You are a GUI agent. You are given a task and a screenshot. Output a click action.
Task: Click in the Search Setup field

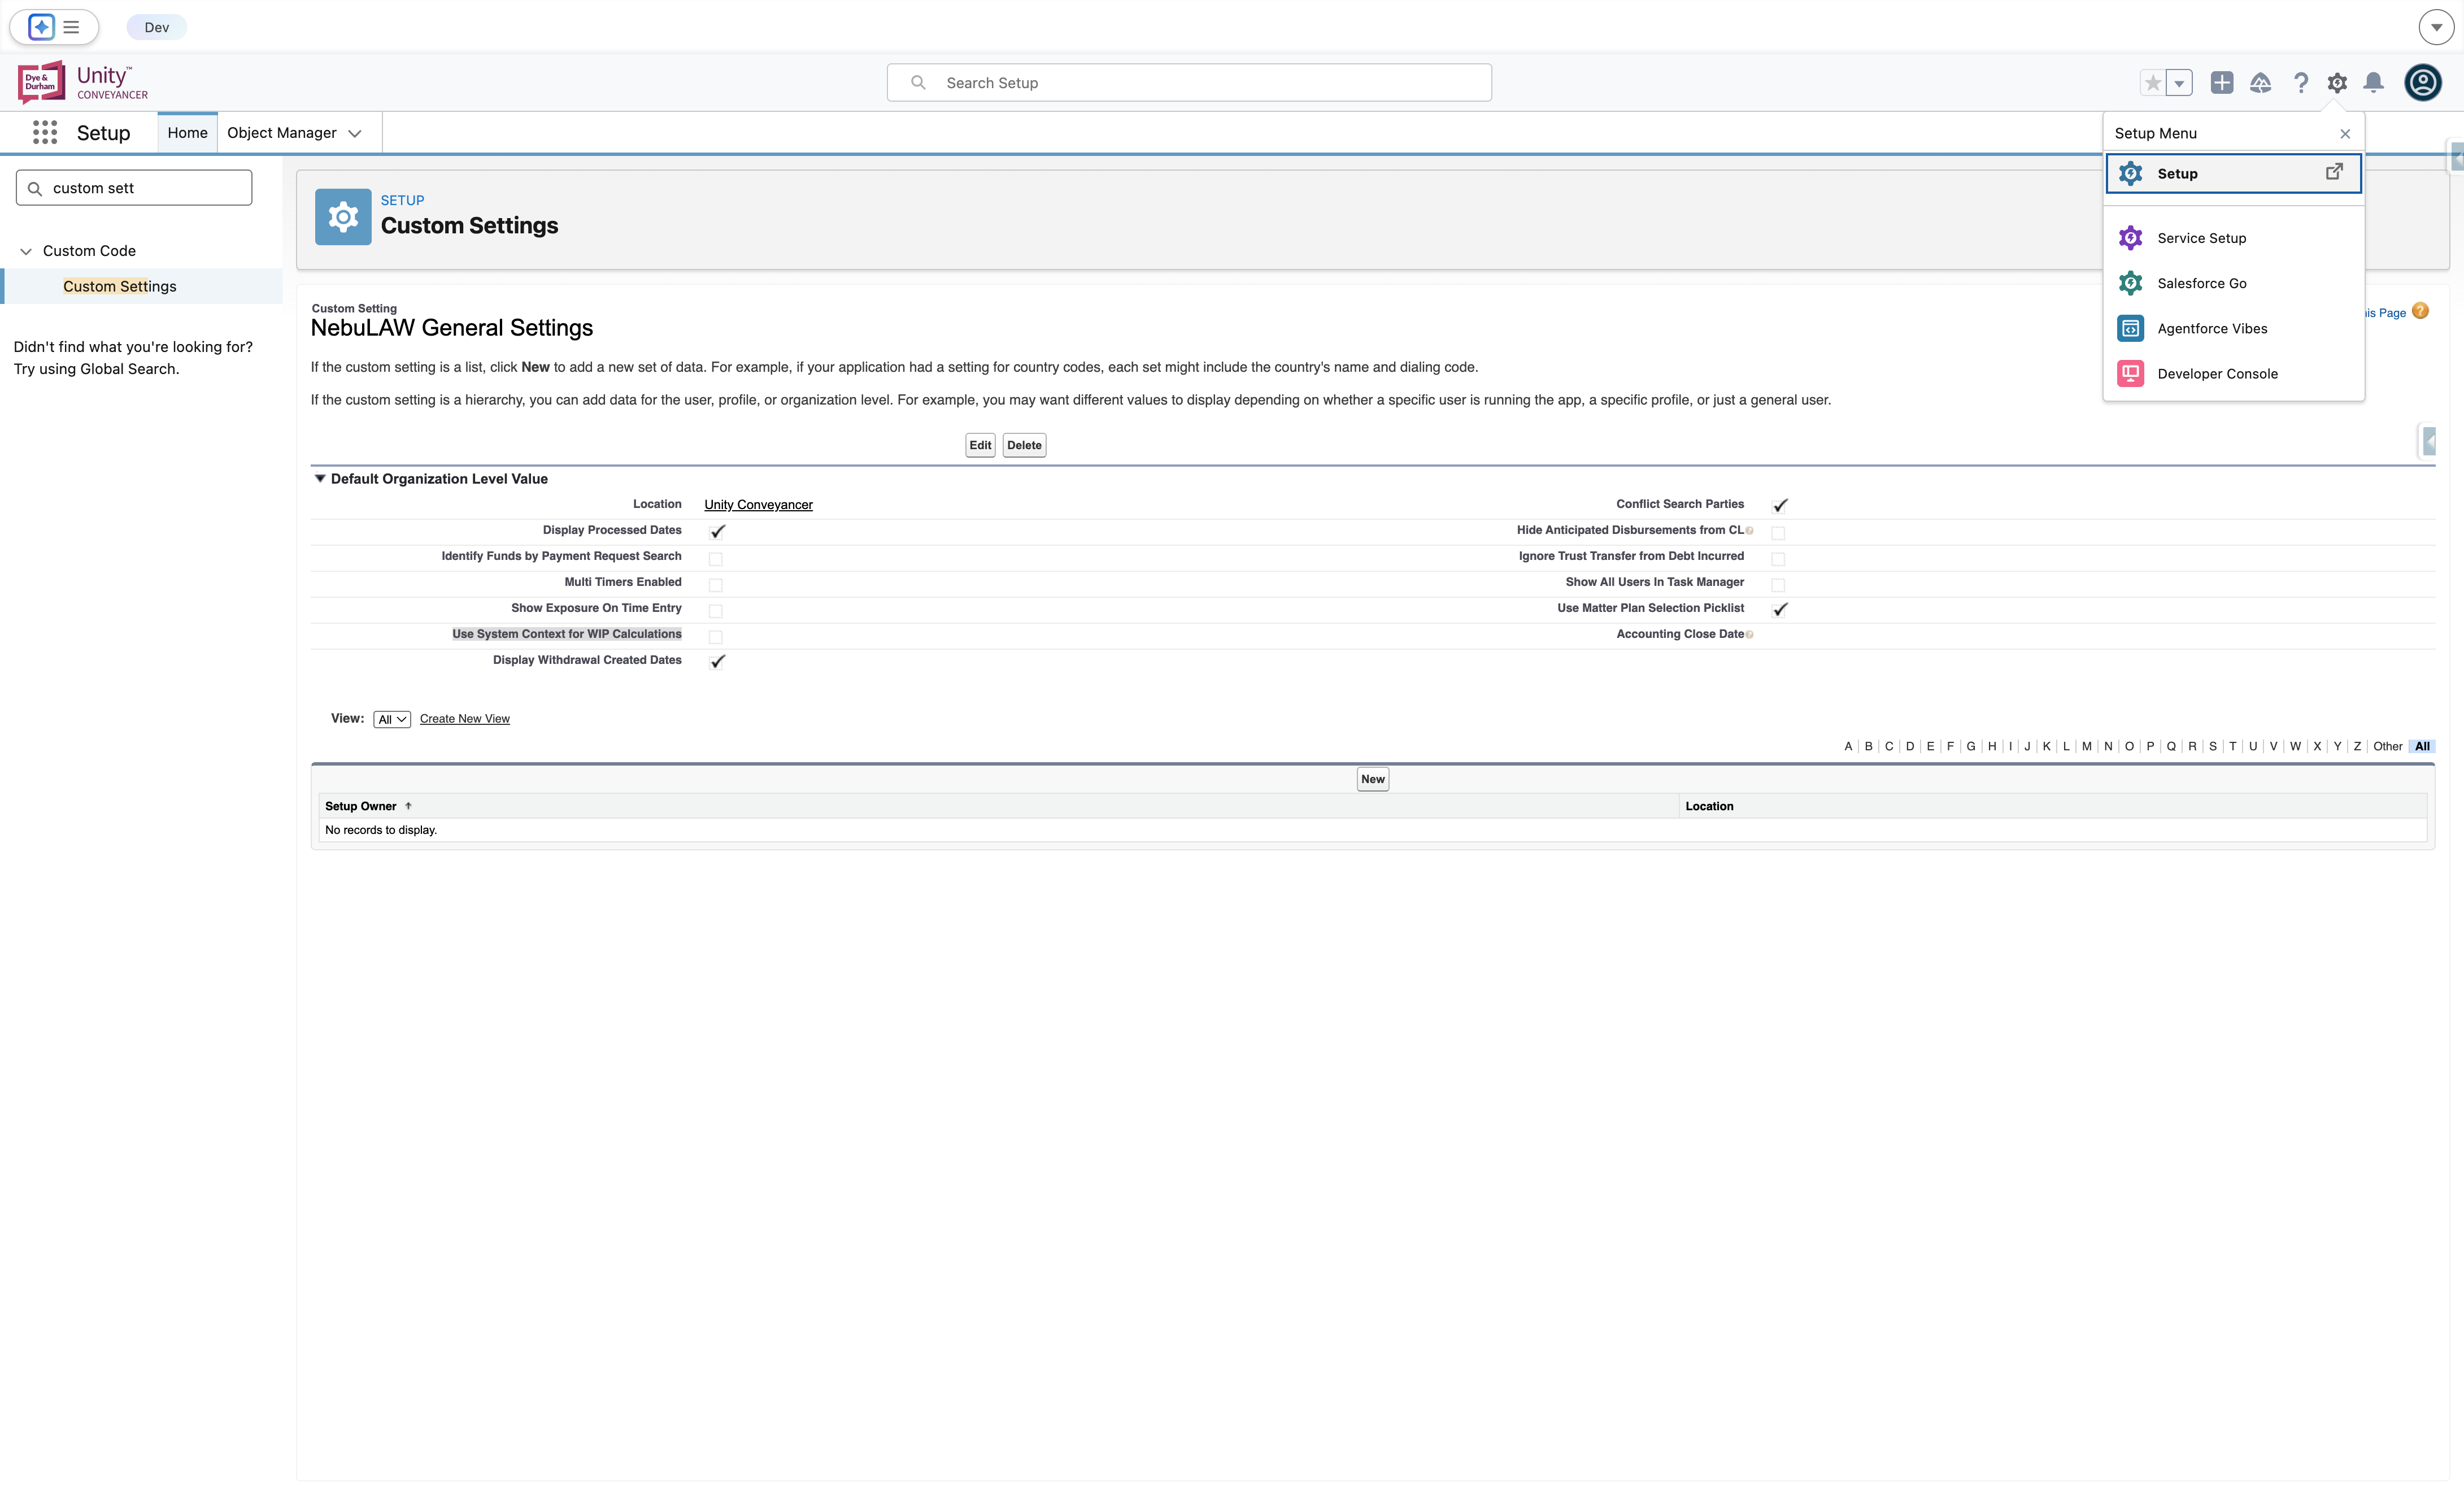[x=1189, y=83]
